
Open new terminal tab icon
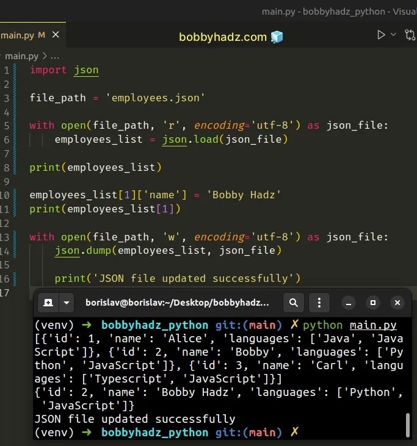point(48,303)
